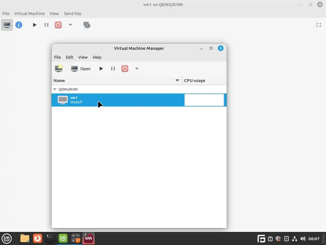Click the logout arrow tray icon
The height and width of the screenshot is (245, 326).
coord(261,239)
